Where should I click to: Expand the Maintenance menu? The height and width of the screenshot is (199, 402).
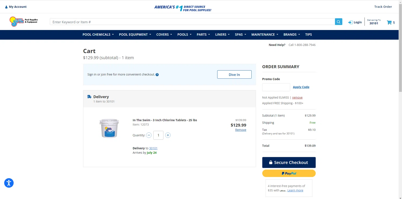(265, 35)
